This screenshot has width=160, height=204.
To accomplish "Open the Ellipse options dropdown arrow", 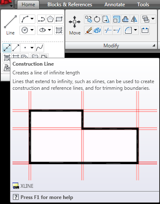I will tap(49, 30).
